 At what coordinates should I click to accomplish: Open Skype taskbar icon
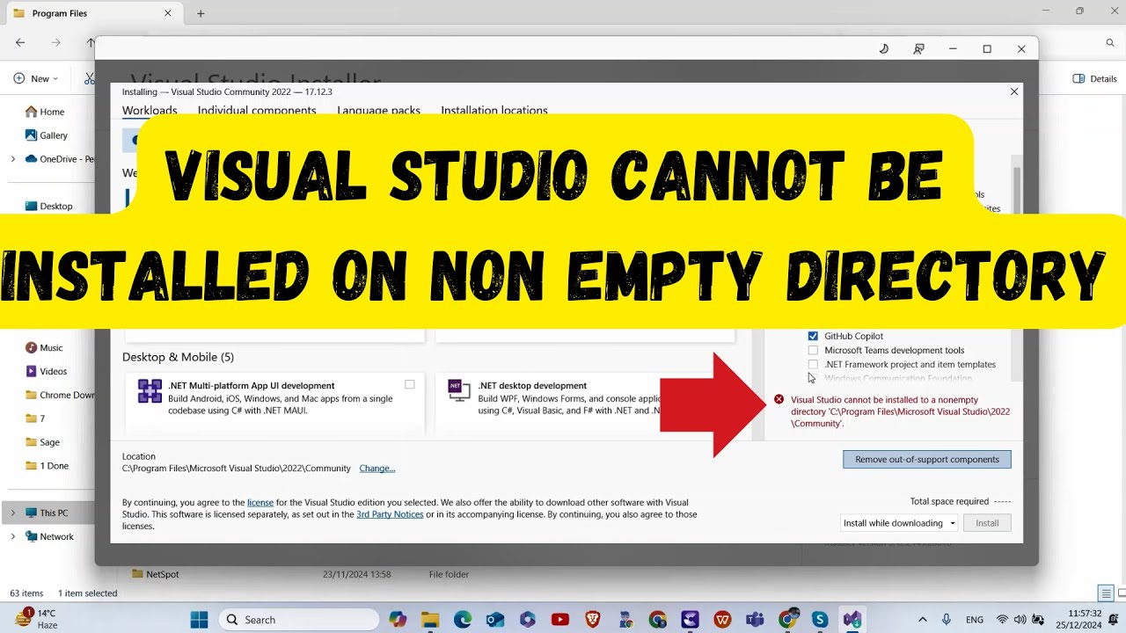pyautogui.click(x=820, y=619)
